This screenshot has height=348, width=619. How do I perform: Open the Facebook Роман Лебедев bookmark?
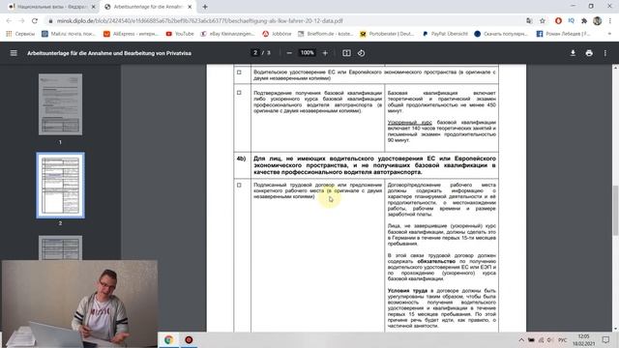pyautogui.click(x=563, y=34)
